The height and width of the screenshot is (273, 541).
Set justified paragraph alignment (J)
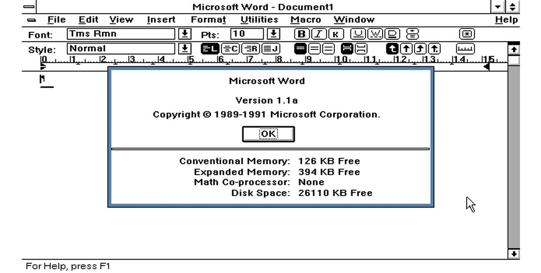[x=271, y=48]
